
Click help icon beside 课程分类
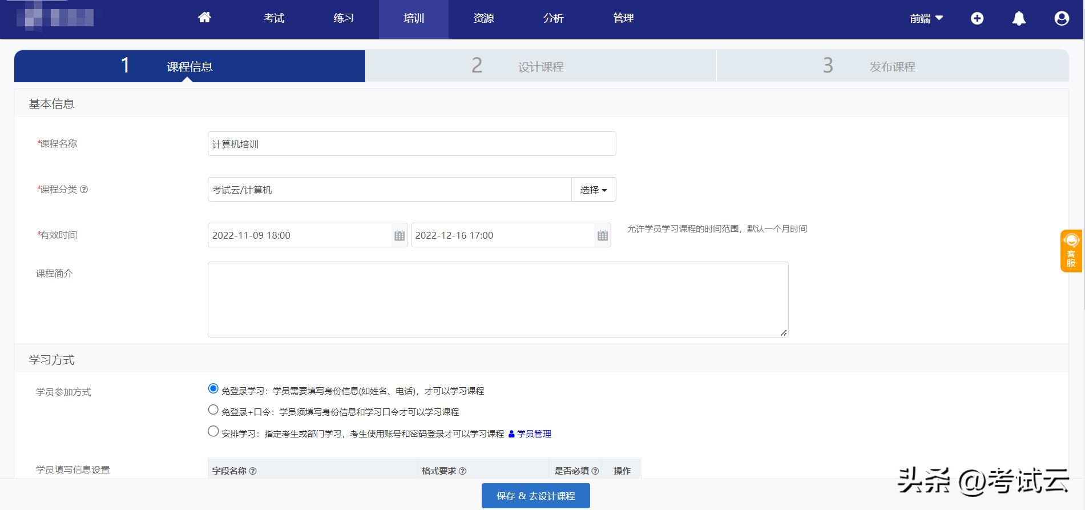[x=84, y=189]
